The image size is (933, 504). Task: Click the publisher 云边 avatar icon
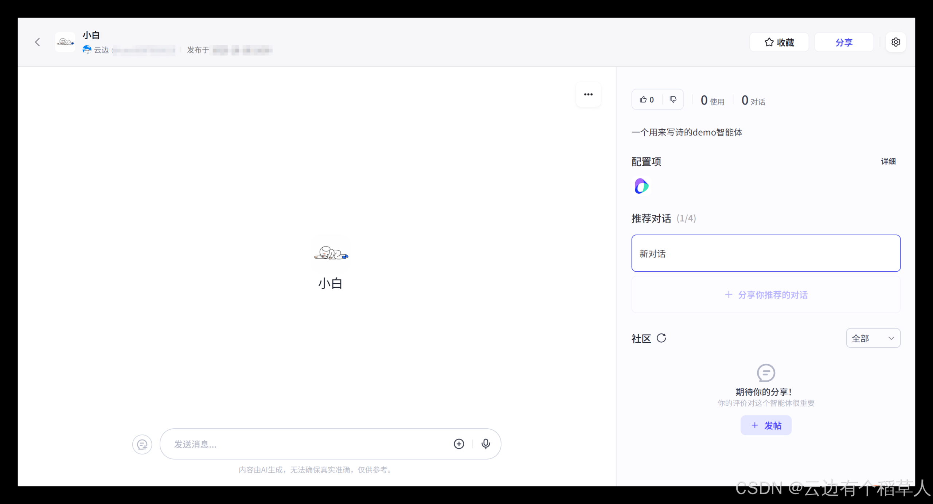click(x=86, y=50)
